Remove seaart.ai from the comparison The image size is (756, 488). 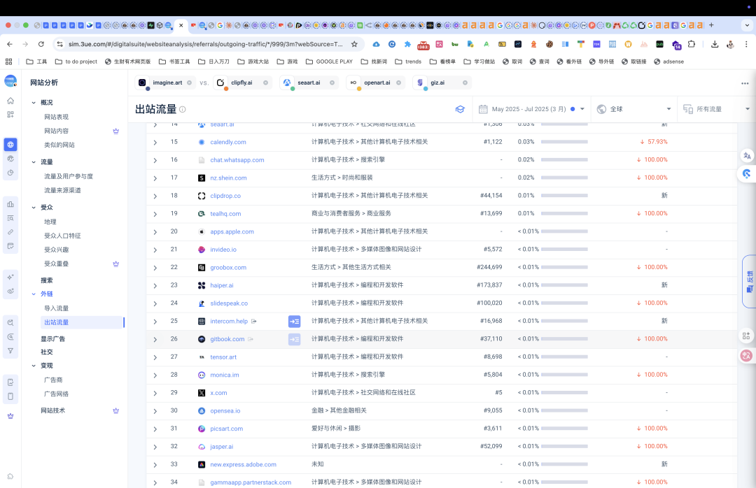332,83
